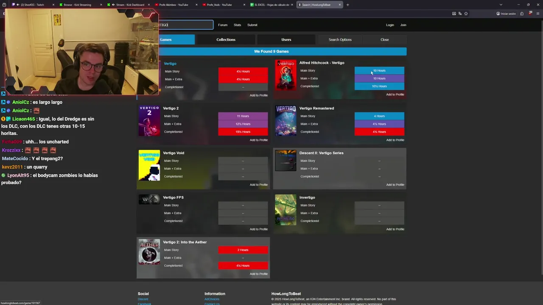Image resolution: width=543 pixels, height=305 pixels.
Task: Click Add to Profile under Vertigo 2
Action: point(259,140)
